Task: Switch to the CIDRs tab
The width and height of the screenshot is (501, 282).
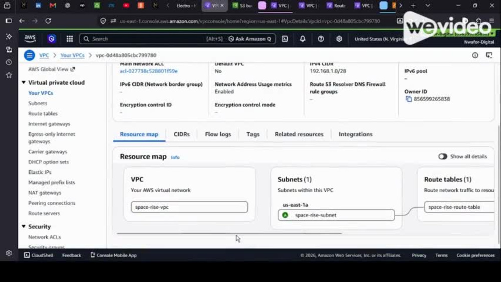Action: pyautogui.click(x=182, y=134)
